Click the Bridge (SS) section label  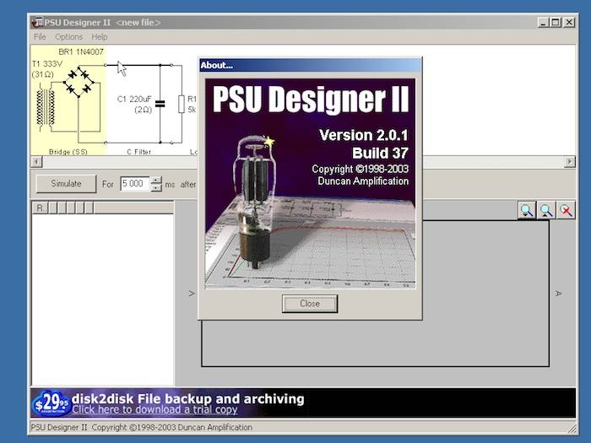point(68,152)
